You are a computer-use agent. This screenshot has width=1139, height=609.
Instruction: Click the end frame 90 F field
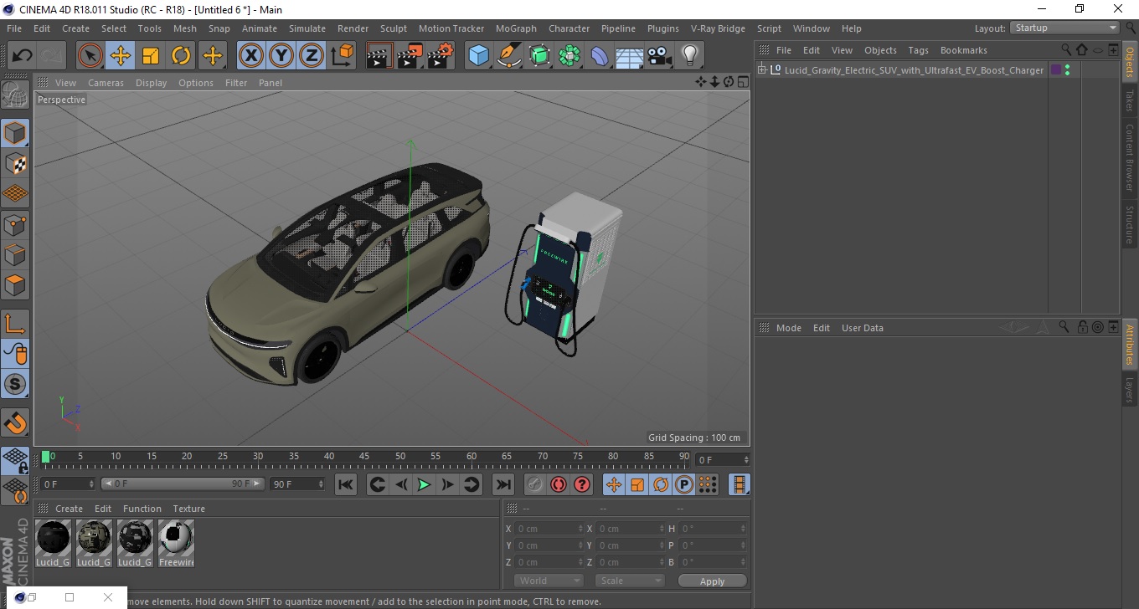[x=296, y=484]
